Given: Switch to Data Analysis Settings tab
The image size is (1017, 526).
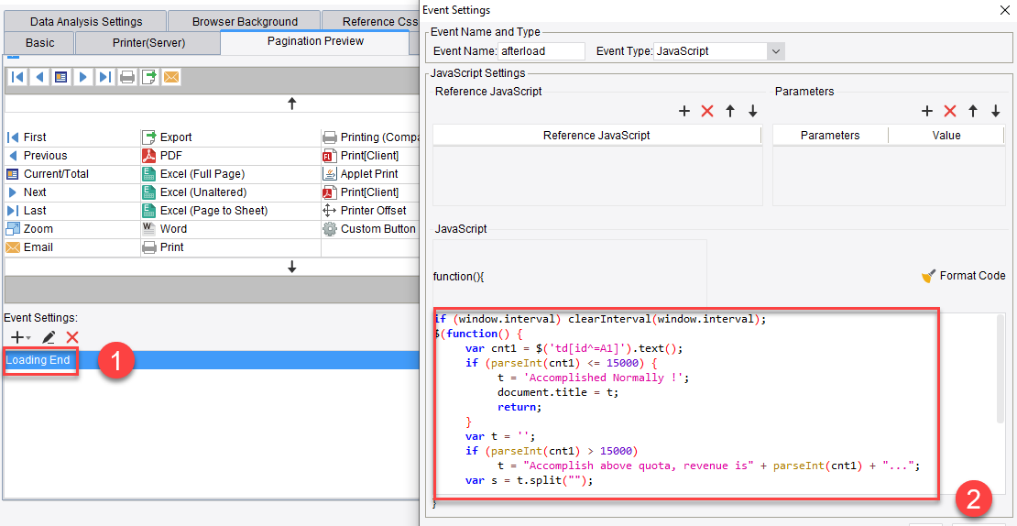Looking at the screenshot, I should 85,21.
